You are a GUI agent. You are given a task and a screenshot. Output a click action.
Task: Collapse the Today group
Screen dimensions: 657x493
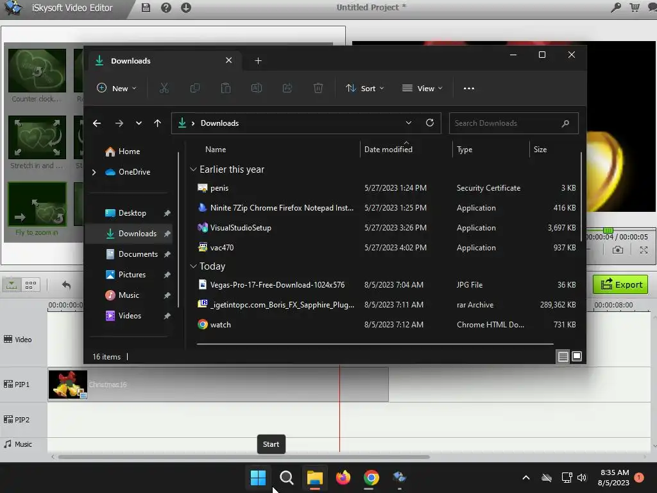193,266
